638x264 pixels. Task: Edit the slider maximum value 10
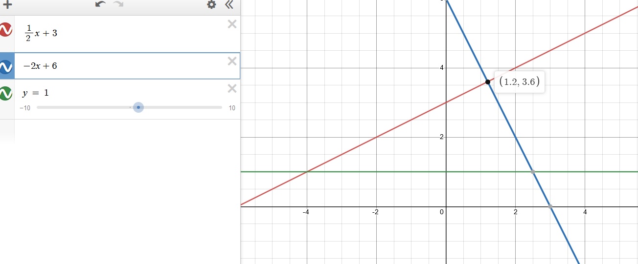(x=231, y=108)
